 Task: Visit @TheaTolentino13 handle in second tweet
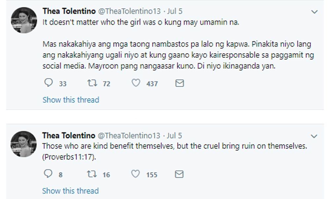[x=129, y=136]
